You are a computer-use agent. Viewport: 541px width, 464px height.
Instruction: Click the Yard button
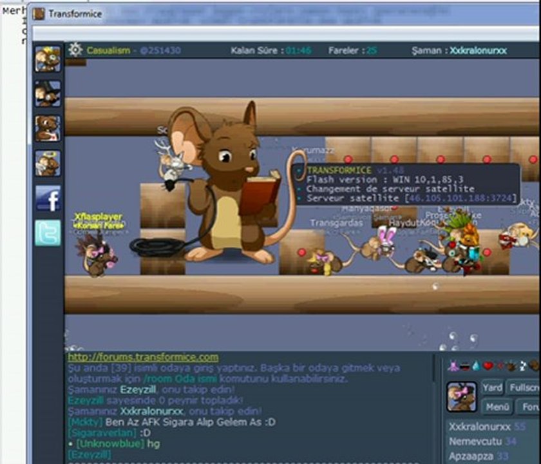pyautogui.click(x=492, y=388)
